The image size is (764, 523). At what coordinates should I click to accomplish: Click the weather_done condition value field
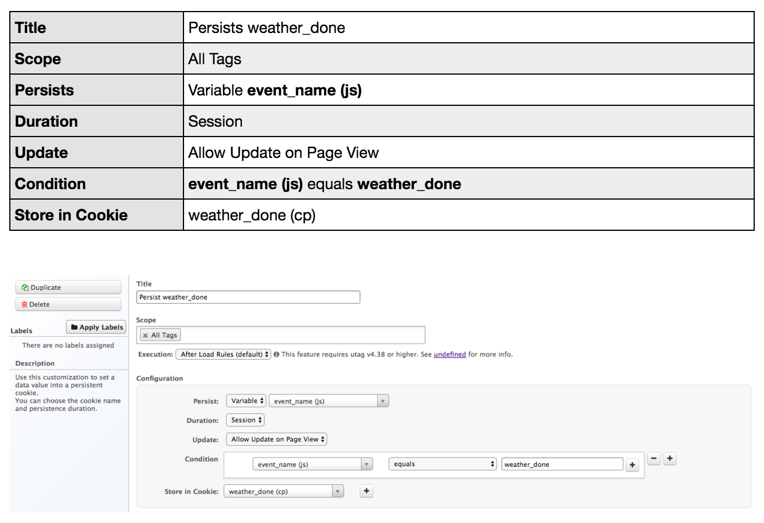pos(561,465)
